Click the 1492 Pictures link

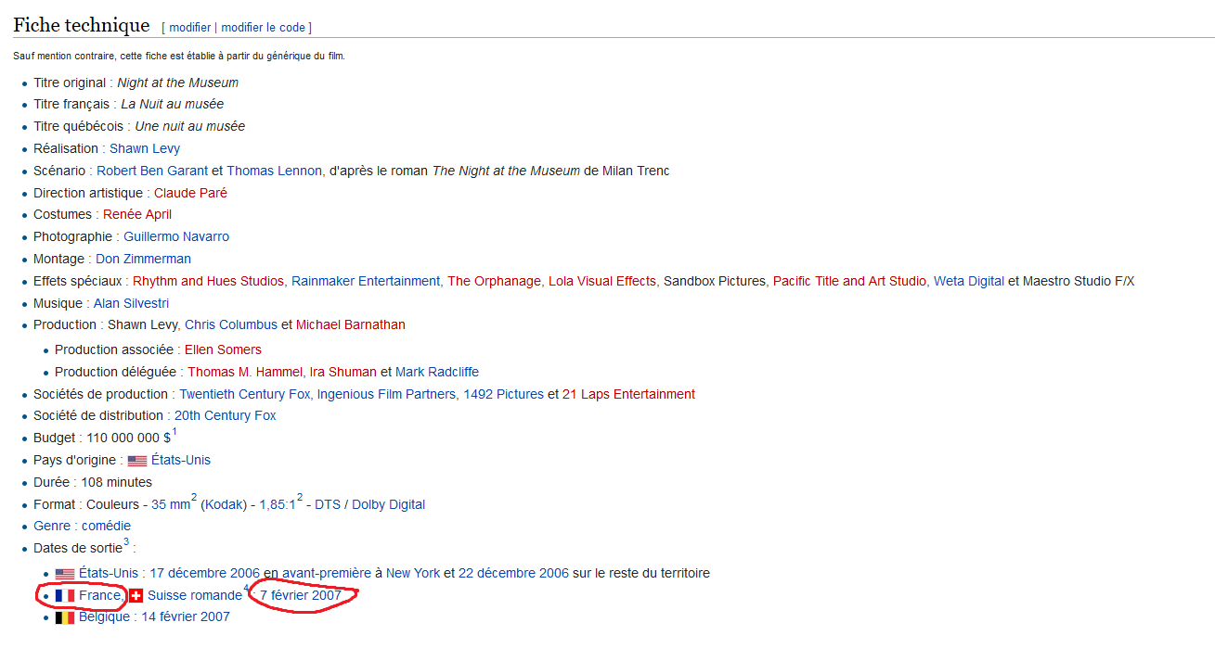point(503,394)
